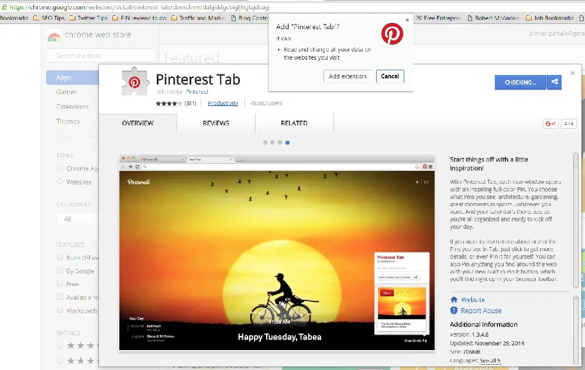Open the Website home icon link
585x370 pixels.
tap(454, 300)
